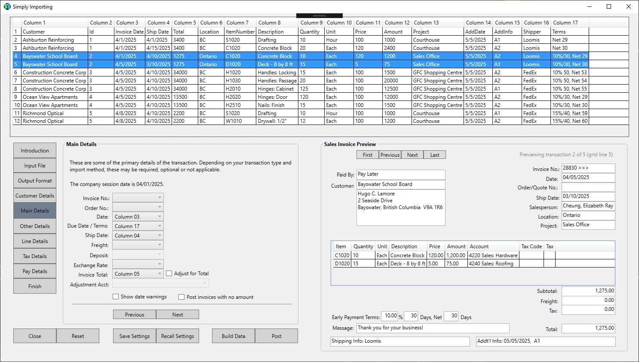Select grid row 12 by its row number
This screenshot has width=639, height=362.
click(x=17, y=121)
